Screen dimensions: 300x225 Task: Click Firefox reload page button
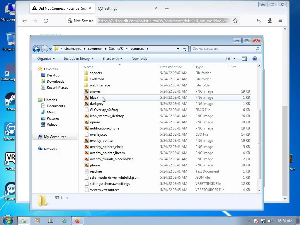coord(46,21)
